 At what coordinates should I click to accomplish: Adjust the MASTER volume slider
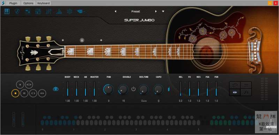point(94,89)
